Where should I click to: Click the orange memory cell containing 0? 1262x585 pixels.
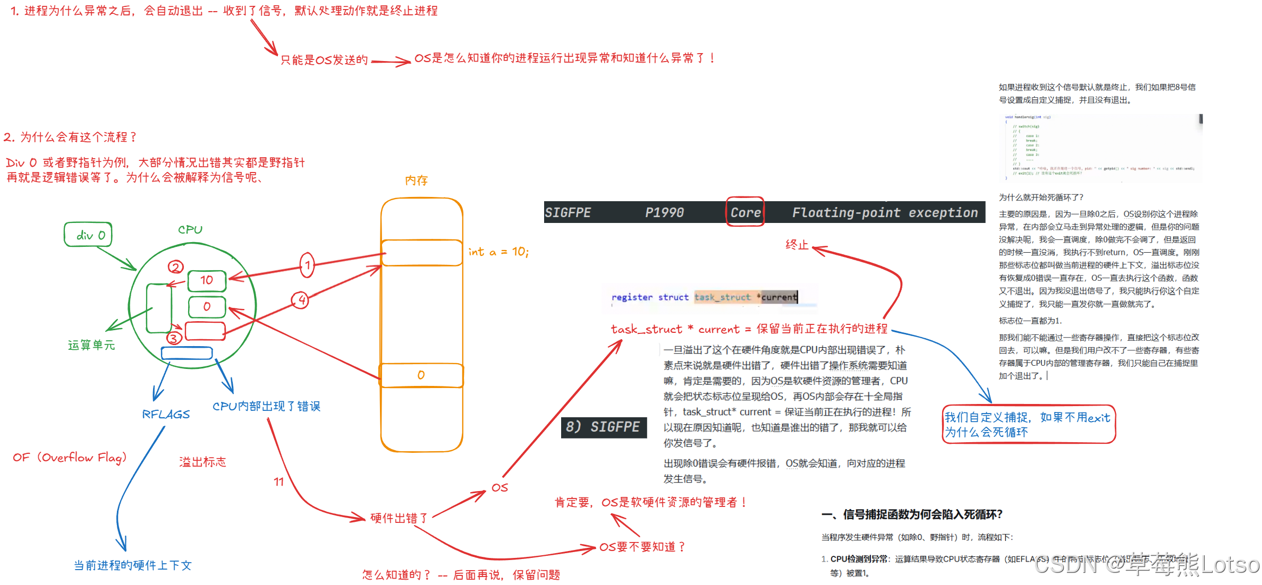(421, 375)
